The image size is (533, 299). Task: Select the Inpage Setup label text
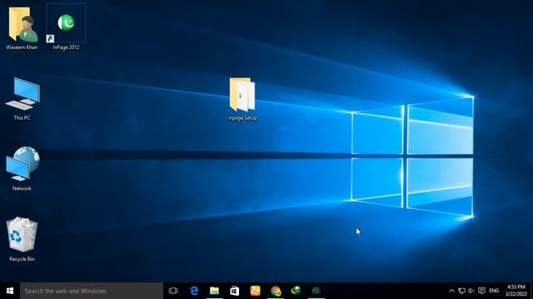(x=242, y=118)
